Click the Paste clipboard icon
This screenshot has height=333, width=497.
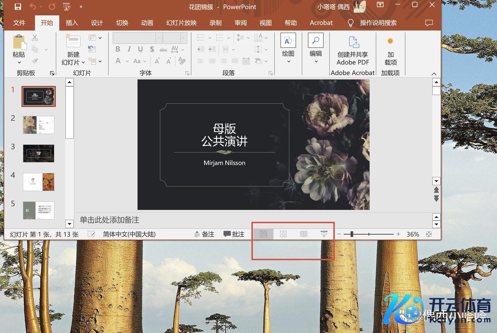click(19, 42)
